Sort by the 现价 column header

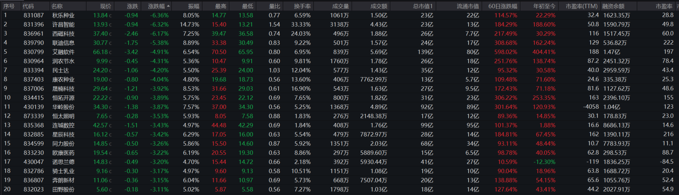pyautogui.click(x=106, y=6)
